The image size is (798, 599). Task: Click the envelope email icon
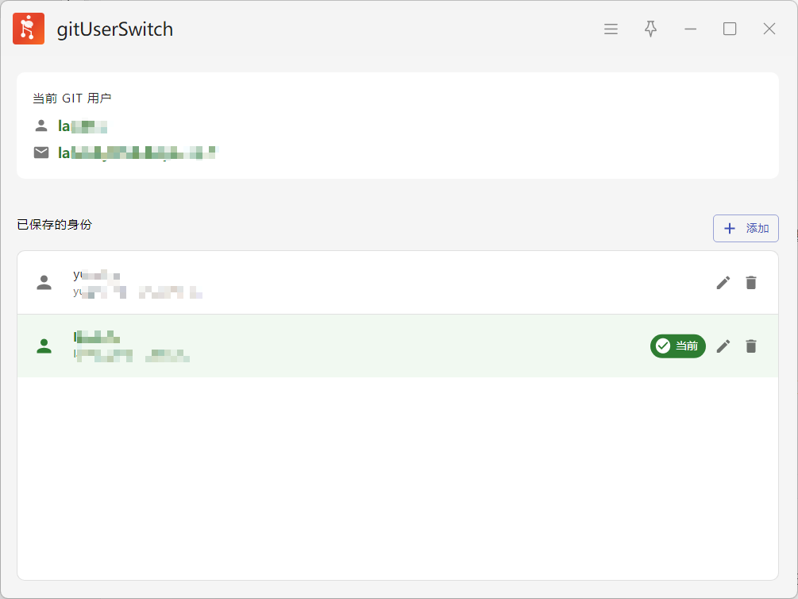pos(41,153)
